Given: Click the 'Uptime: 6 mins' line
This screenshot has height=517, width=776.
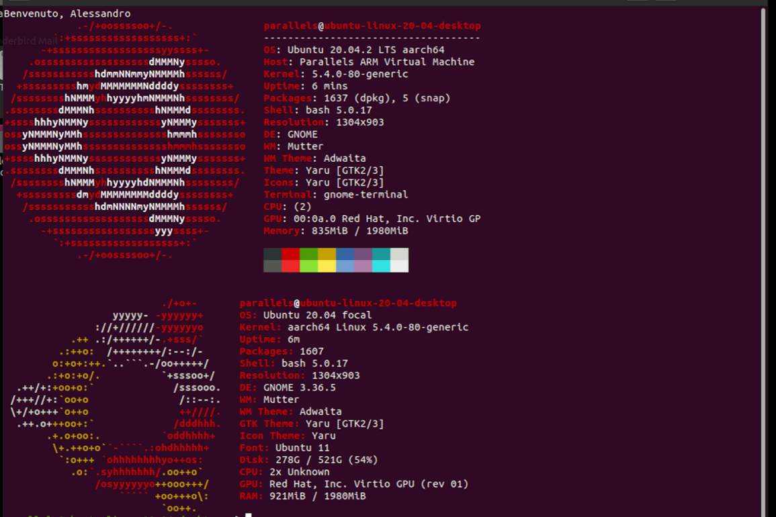Looking at the screenshot, I should [x=306, y=85].
